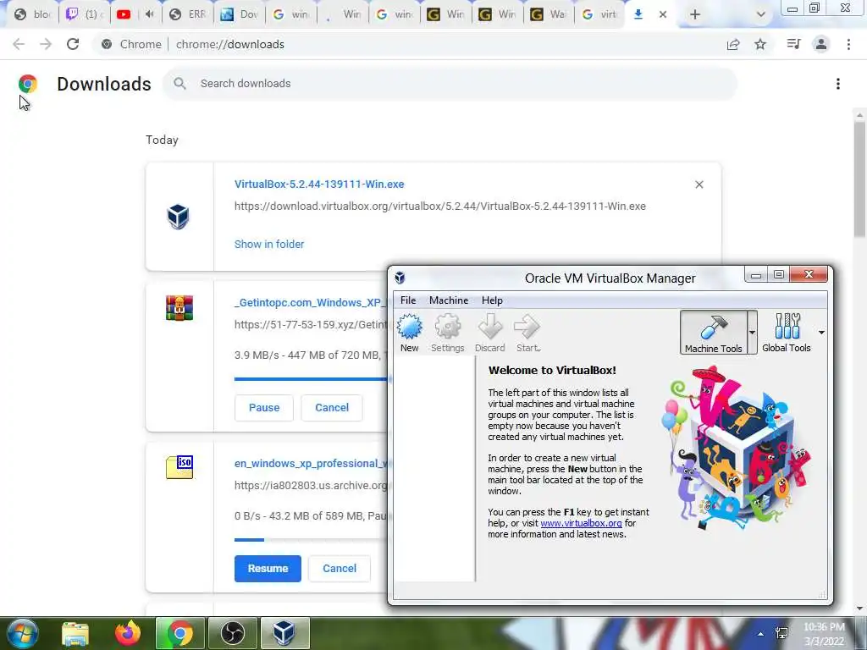
Task: Select Machine Tools button in VirtualBox
Action: (x=713, y=332)
